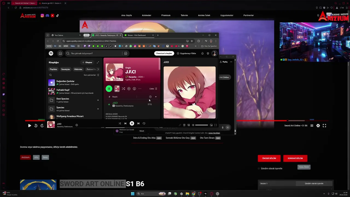
Task: Expand the library with the arrows icon
Action: click(98, 62)
